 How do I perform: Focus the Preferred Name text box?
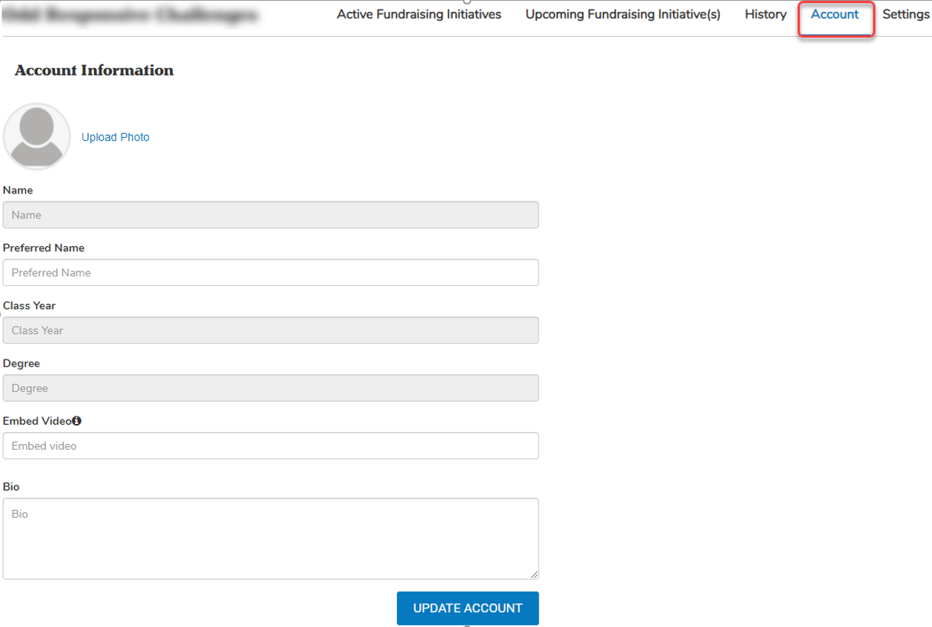tap(271, 273)
